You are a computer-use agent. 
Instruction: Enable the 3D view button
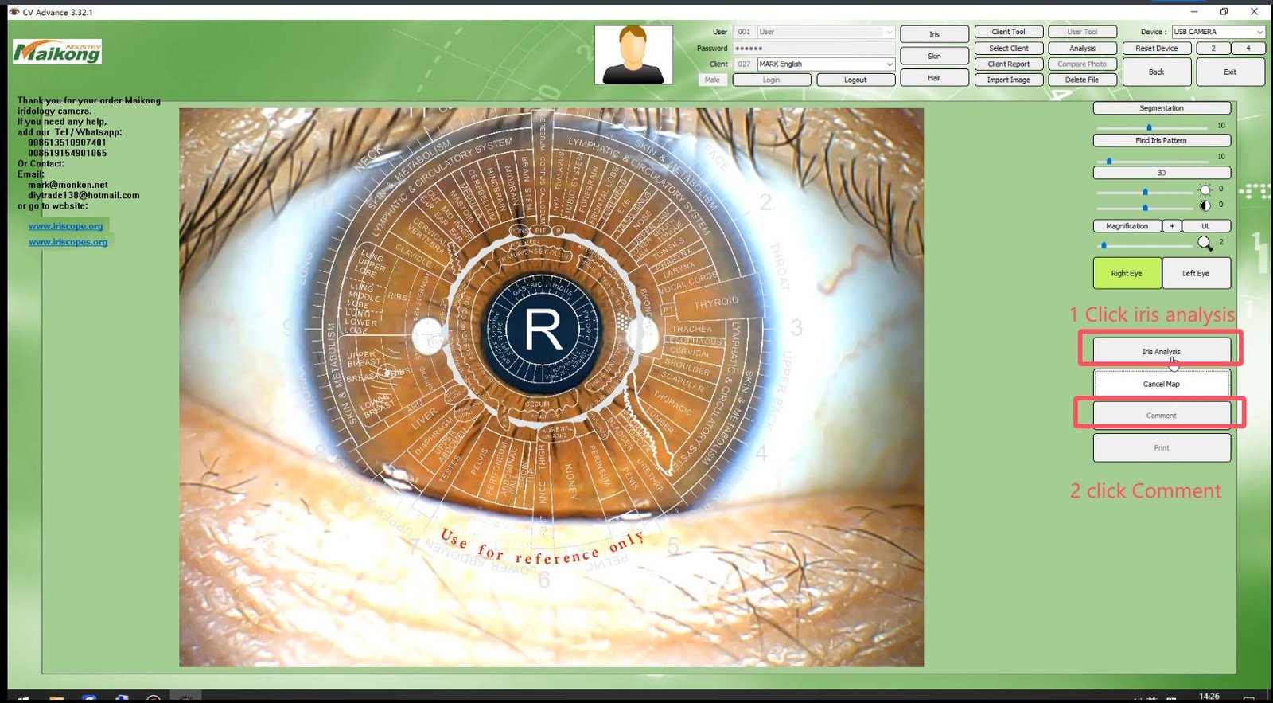pyautogui.click(x=1162, y=173)
